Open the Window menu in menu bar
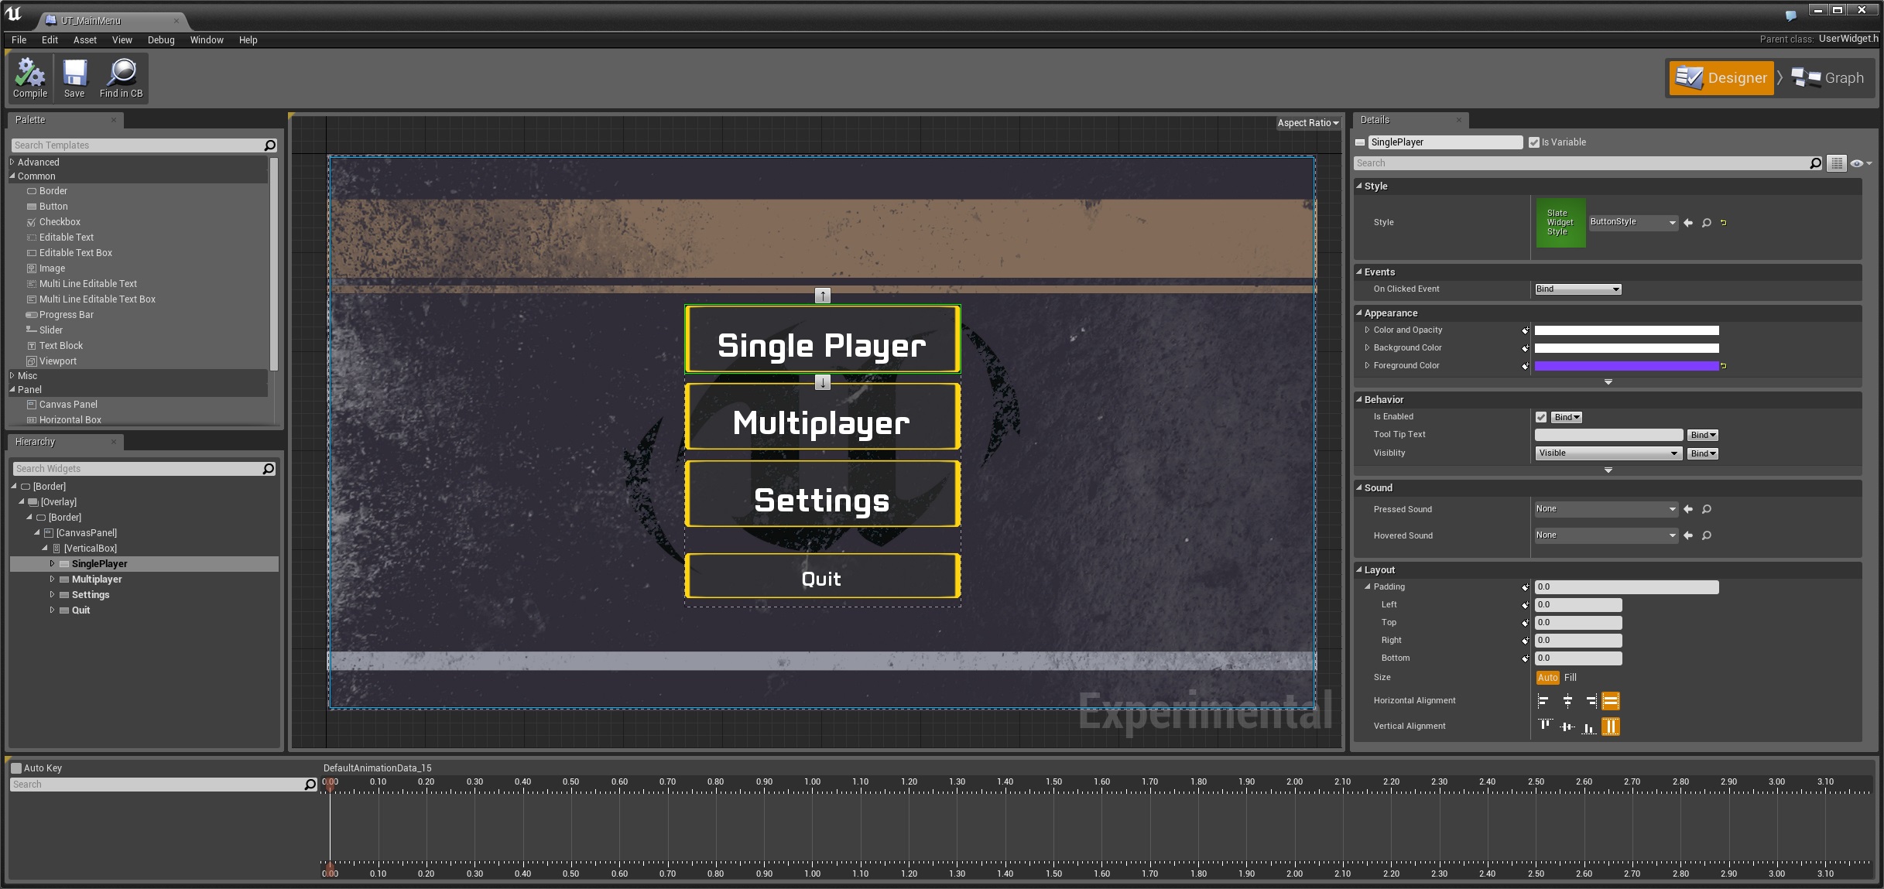 click(207, 39)
